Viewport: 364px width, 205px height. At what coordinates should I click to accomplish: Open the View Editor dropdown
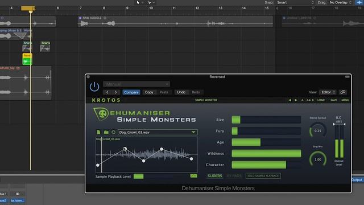click(x=328, y=92)
